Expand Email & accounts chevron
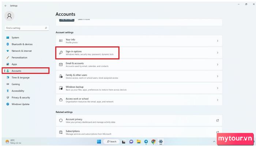The width and height of the screenshot is (256, 148). click(x=218, y=64)
